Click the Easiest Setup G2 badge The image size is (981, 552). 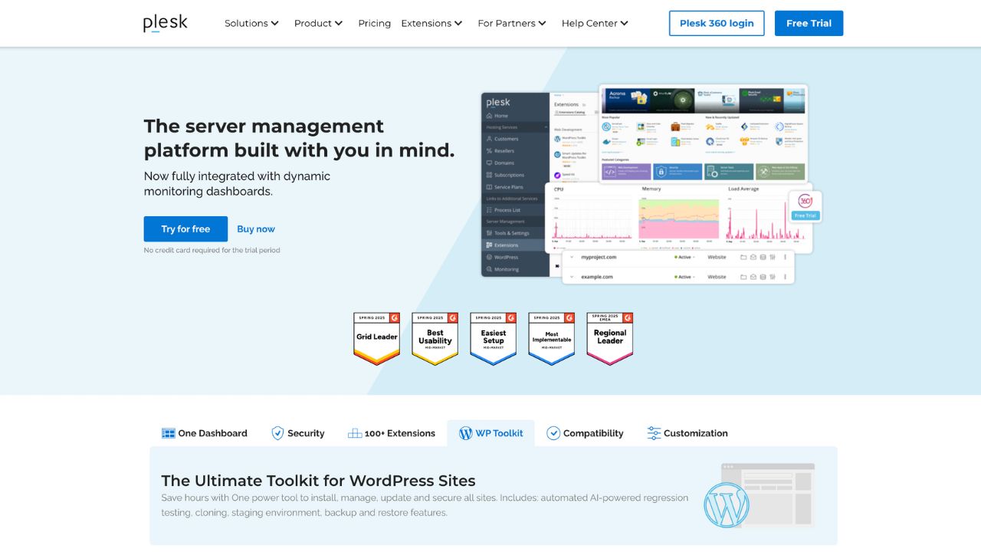click(493, 338)
